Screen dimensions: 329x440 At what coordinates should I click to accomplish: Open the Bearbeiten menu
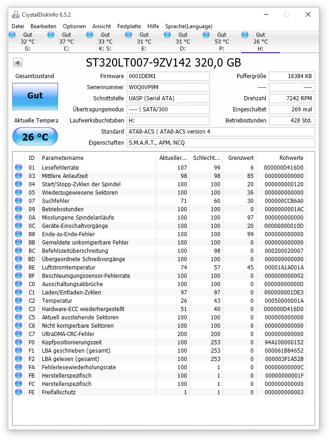pyautogui.click(x=43, y=26)
